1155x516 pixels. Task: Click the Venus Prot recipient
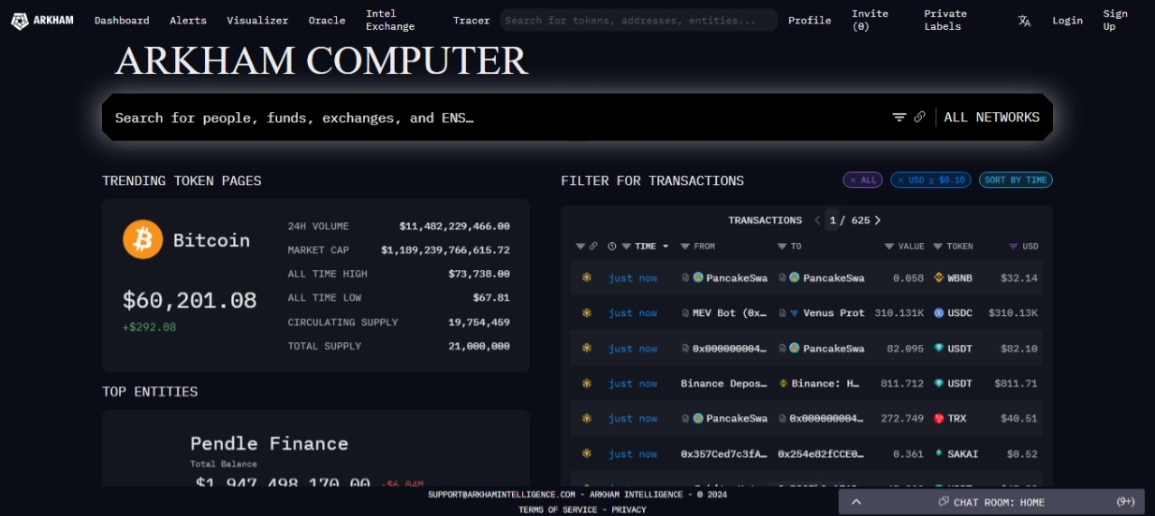[834, 313]
